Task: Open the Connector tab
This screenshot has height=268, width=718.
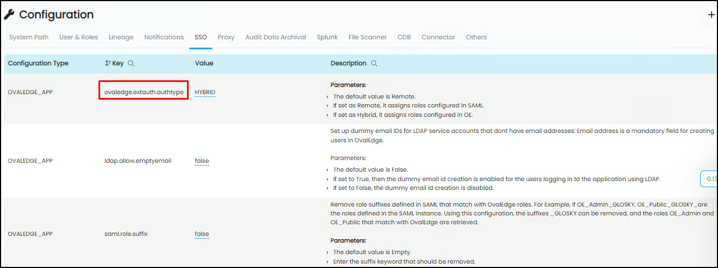Action: click(x=438, y=37)
